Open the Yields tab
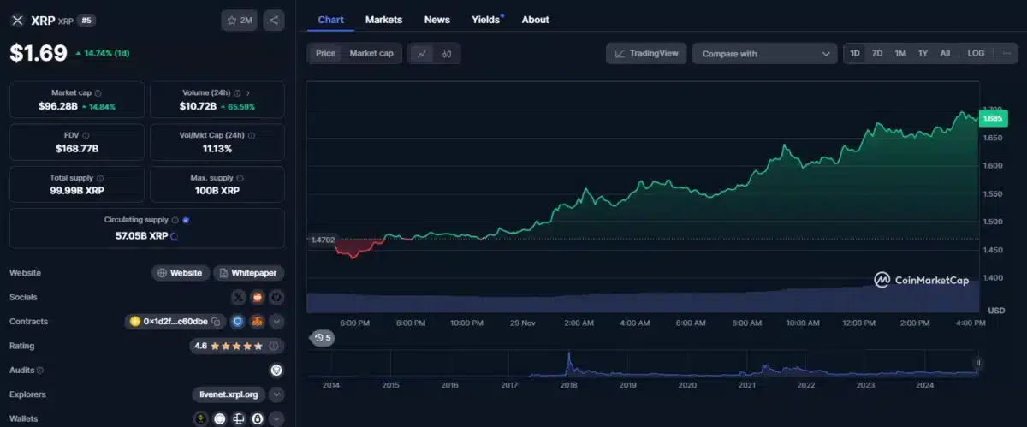Screen dimensions: 1027x427 487,20
